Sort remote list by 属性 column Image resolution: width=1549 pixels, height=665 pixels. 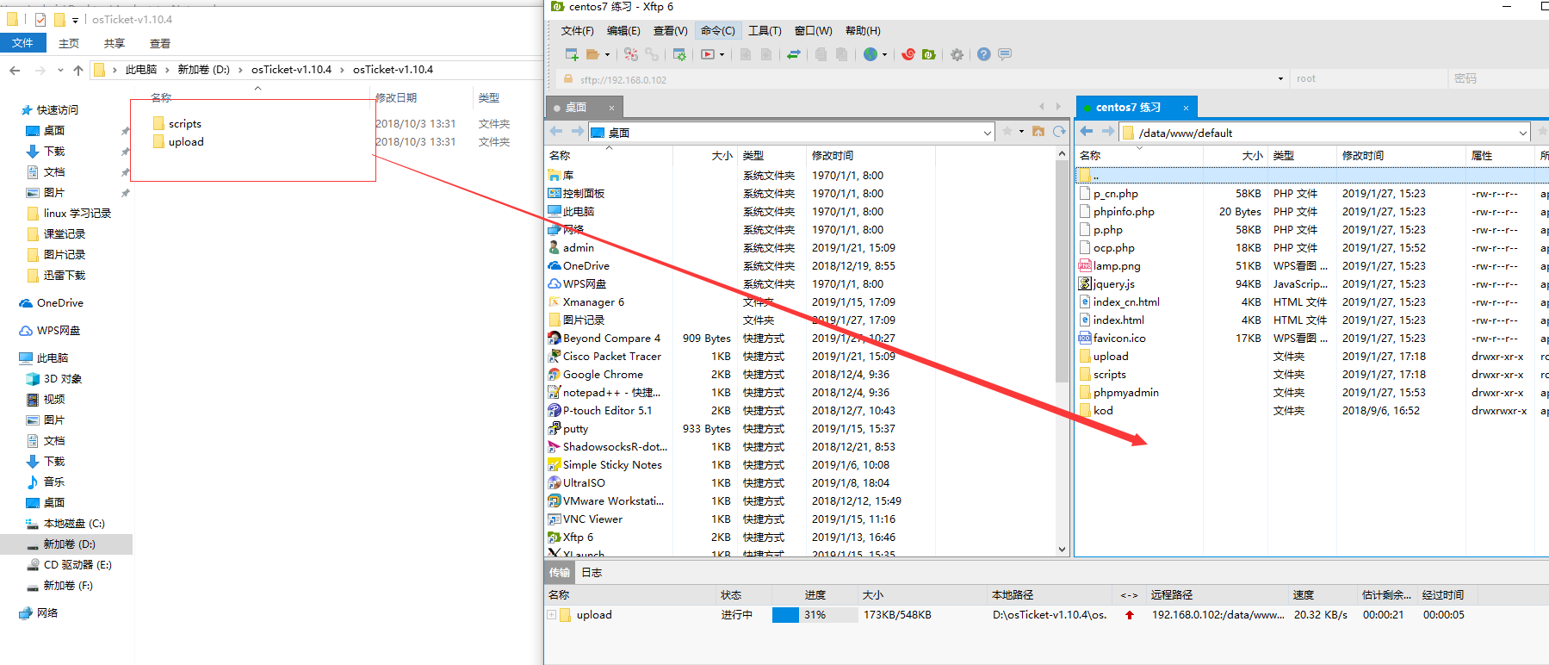click(1501, 155)
